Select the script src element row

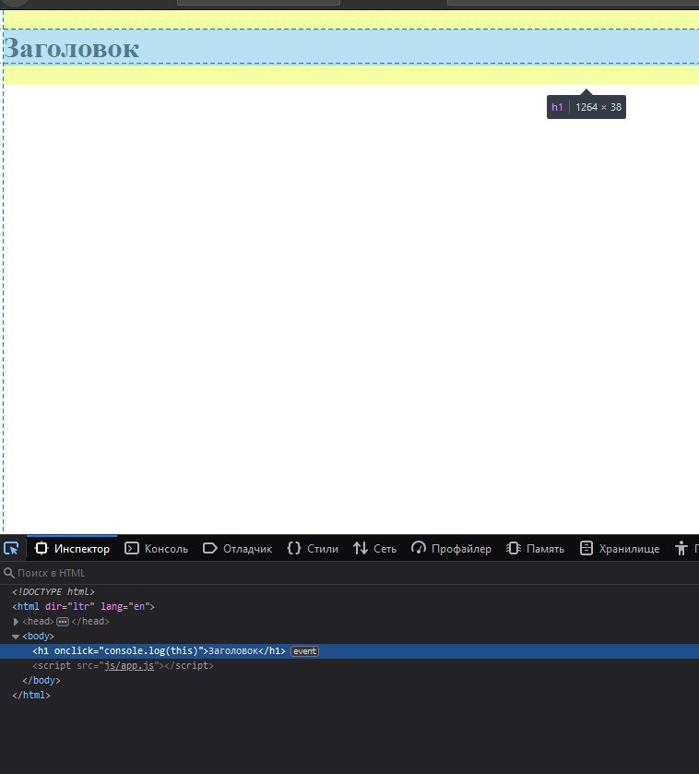click(349, 665)
